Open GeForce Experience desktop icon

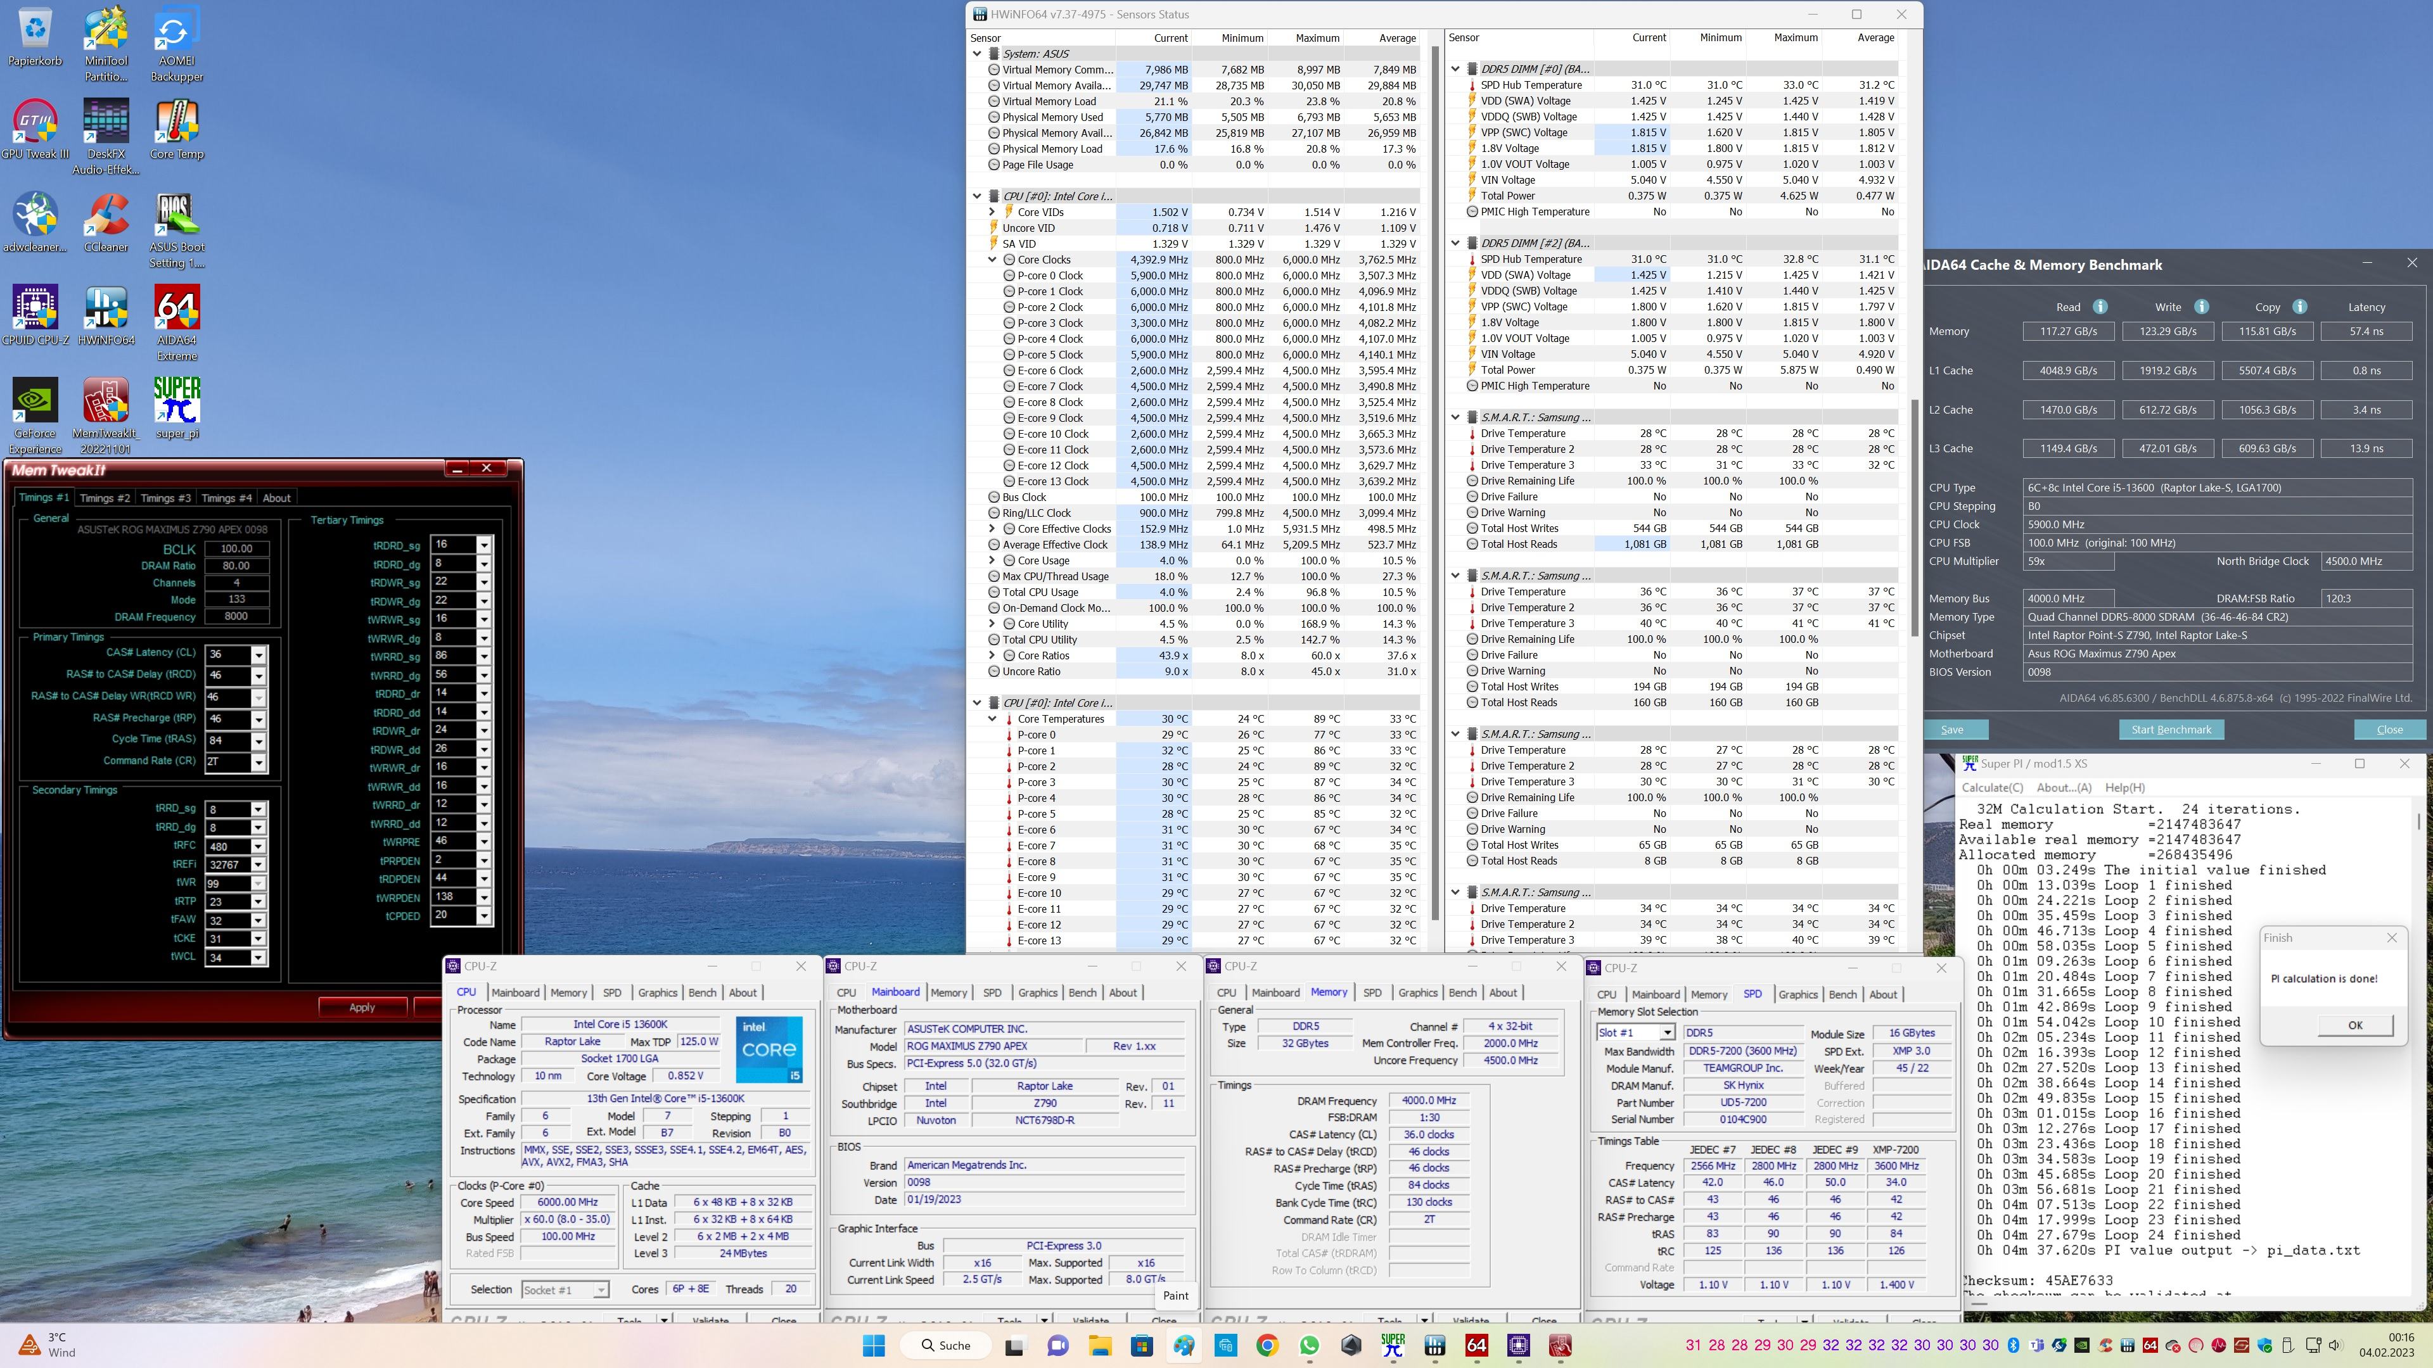(35, 416)
